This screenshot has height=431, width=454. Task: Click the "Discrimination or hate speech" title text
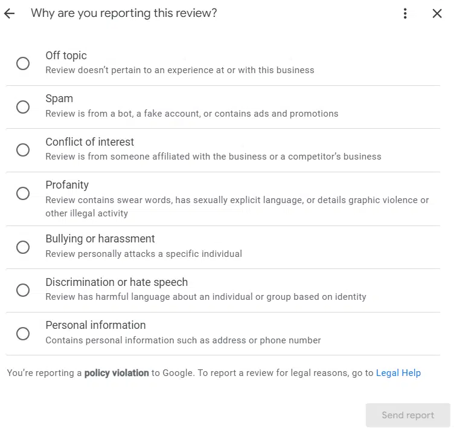click(117, 282)
